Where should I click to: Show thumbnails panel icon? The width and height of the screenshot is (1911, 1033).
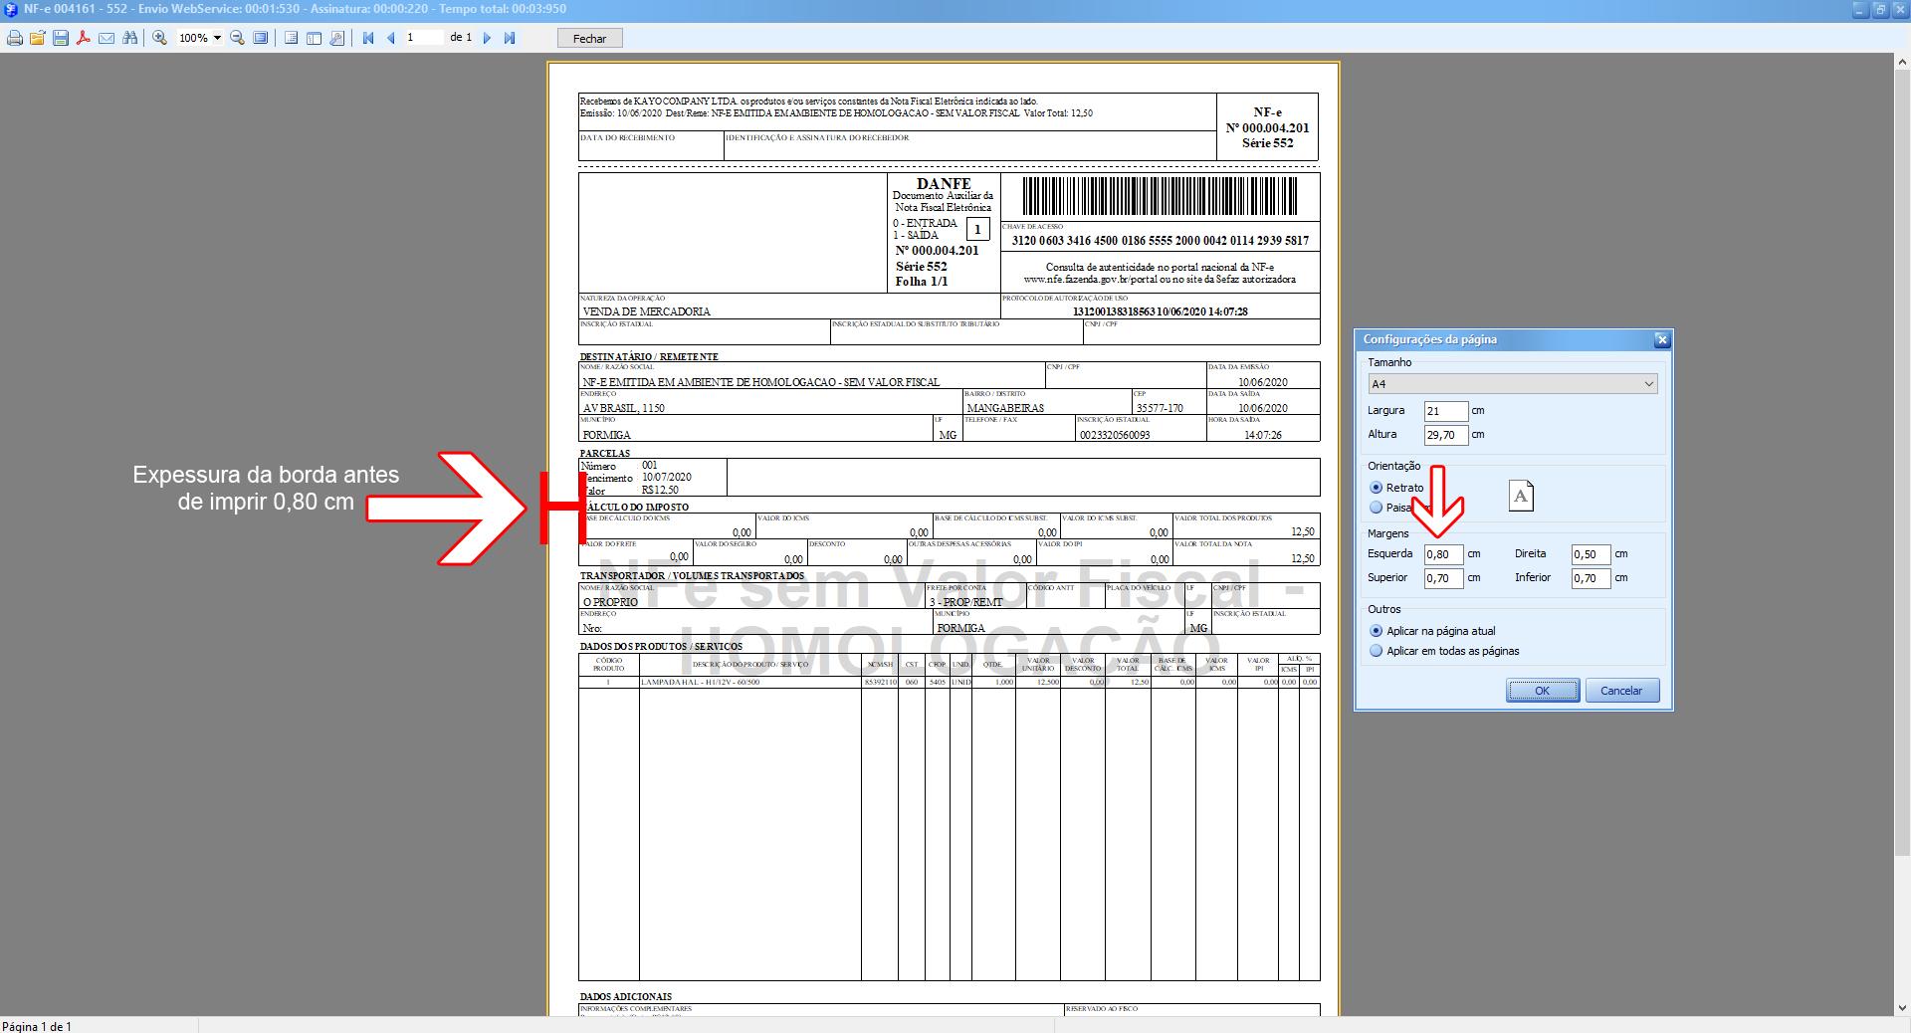(x=314, y=38)
